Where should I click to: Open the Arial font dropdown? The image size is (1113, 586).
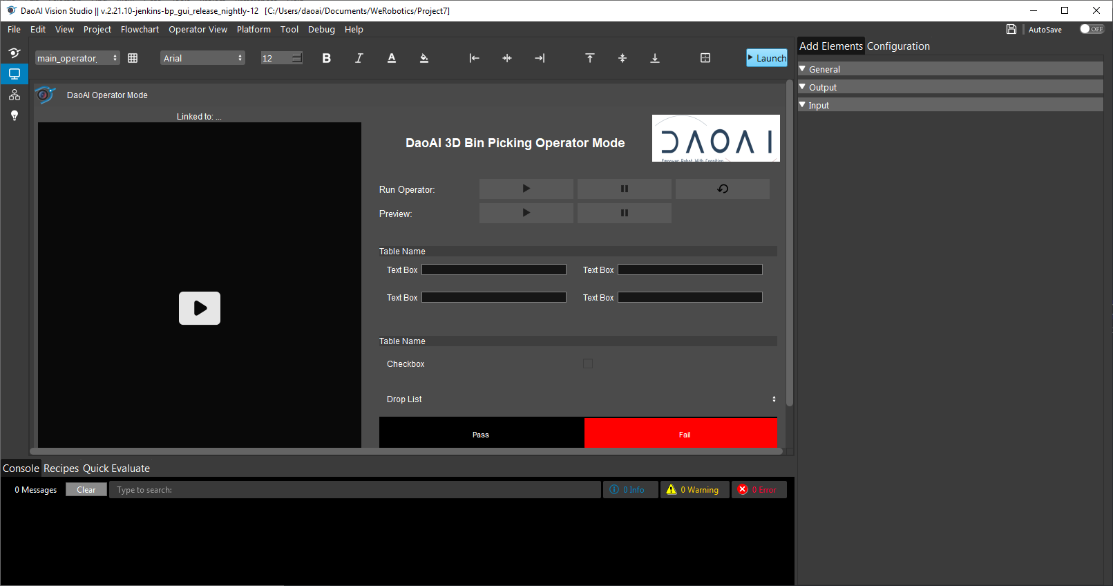pos(203,58)
